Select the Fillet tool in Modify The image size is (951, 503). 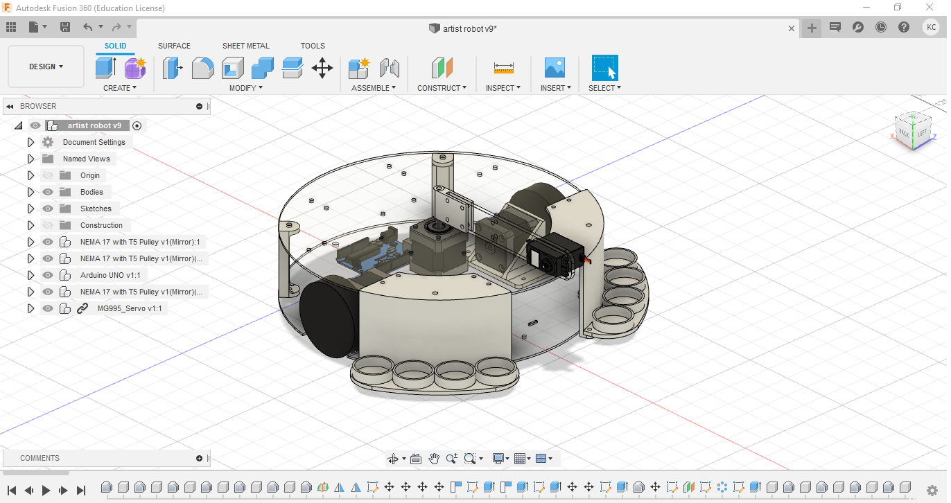[202, 68]
